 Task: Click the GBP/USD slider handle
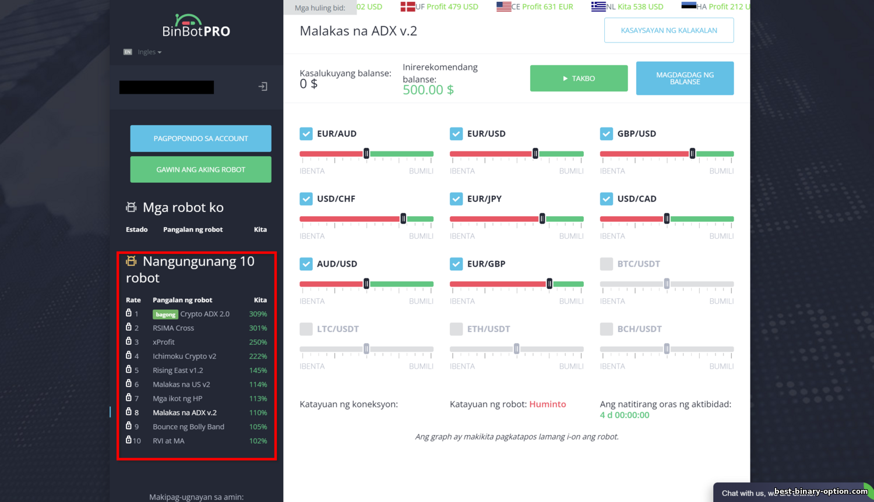[x=692, y=154]
